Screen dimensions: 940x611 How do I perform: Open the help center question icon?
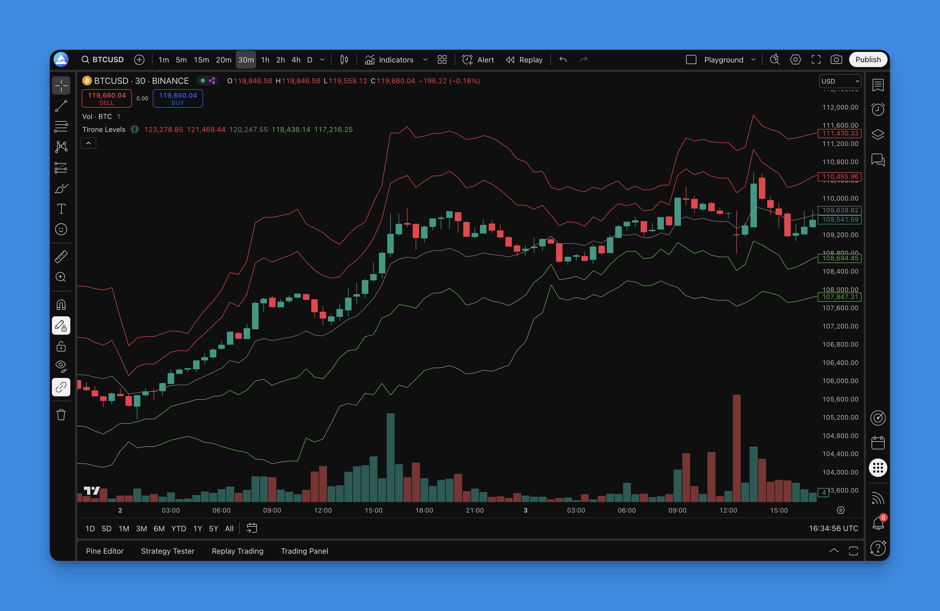[x=878, y=548]
